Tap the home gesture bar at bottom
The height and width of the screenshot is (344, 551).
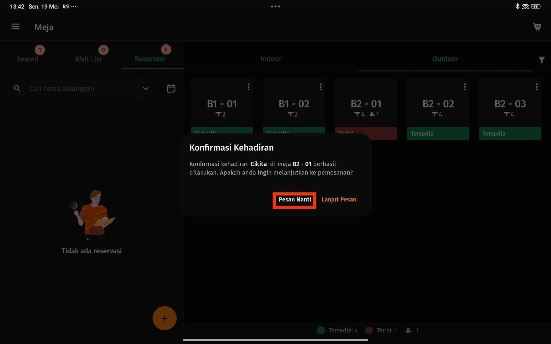(x=275, y=340)
